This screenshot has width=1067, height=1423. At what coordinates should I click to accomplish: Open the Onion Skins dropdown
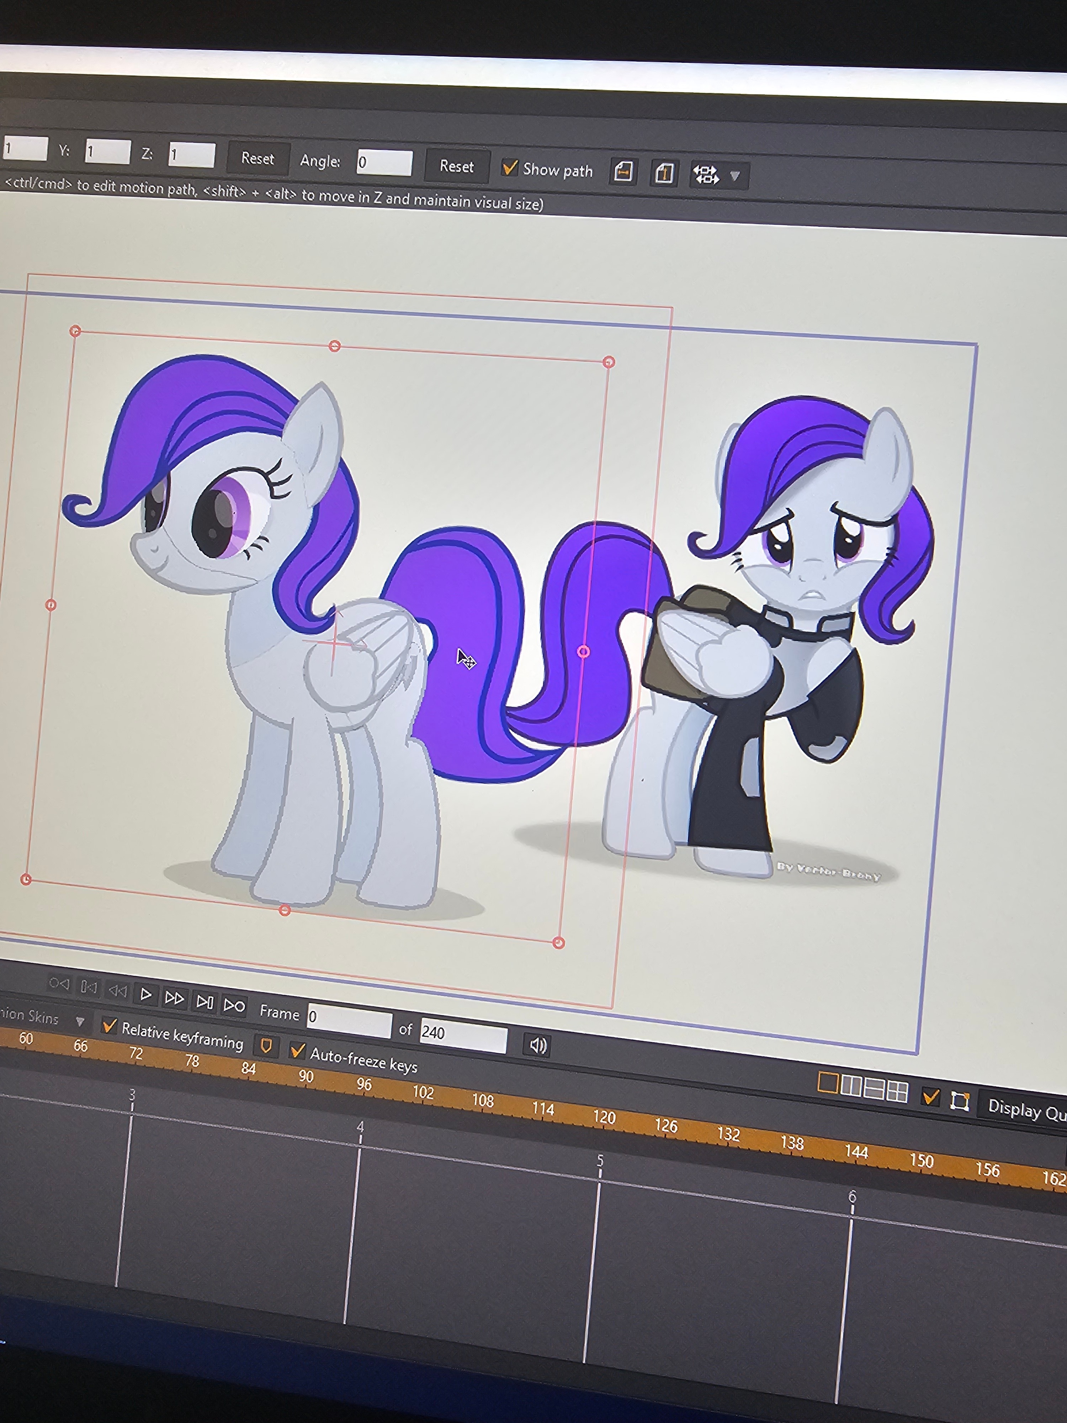coord(80,1021)
